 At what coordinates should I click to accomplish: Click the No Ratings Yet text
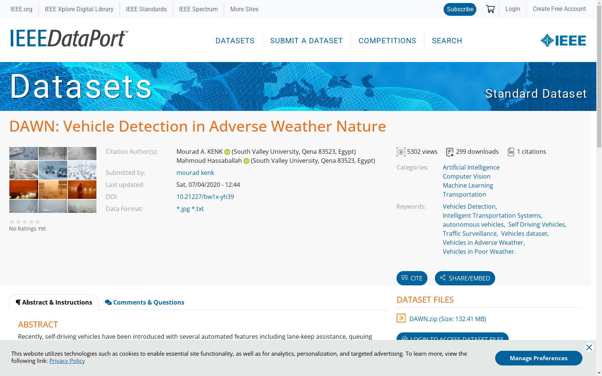tap(27, 229)
